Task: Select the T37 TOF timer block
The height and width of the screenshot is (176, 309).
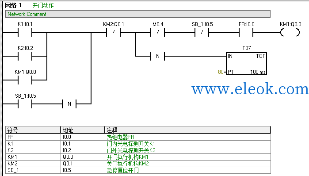Action: pos(246,64)
